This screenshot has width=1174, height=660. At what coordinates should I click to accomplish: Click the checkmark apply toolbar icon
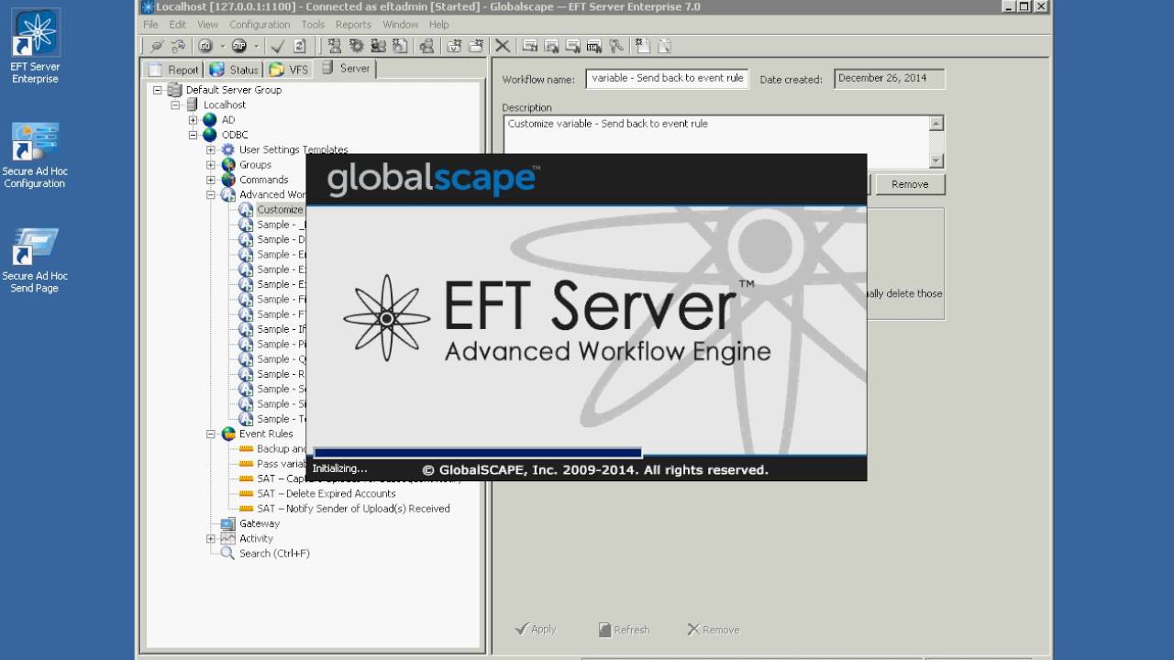point(278,46)
